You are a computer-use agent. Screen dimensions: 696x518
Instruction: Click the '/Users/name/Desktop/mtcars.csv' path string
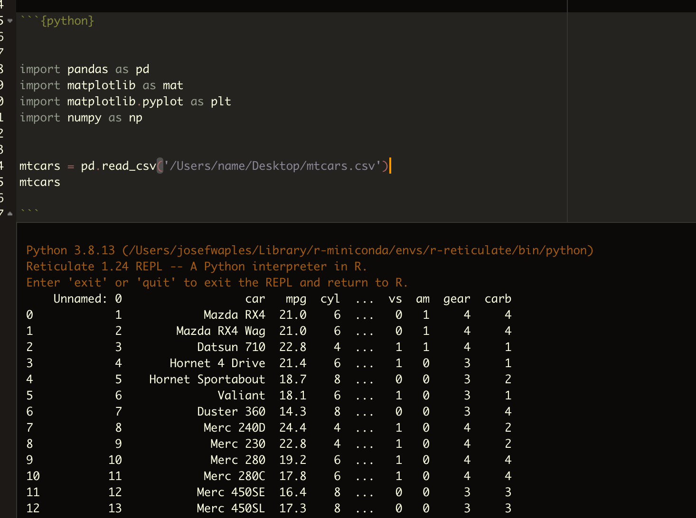click(x=273, y=166)
